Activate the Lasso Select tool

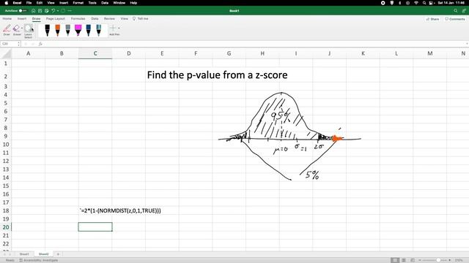[x=29, y=31]
